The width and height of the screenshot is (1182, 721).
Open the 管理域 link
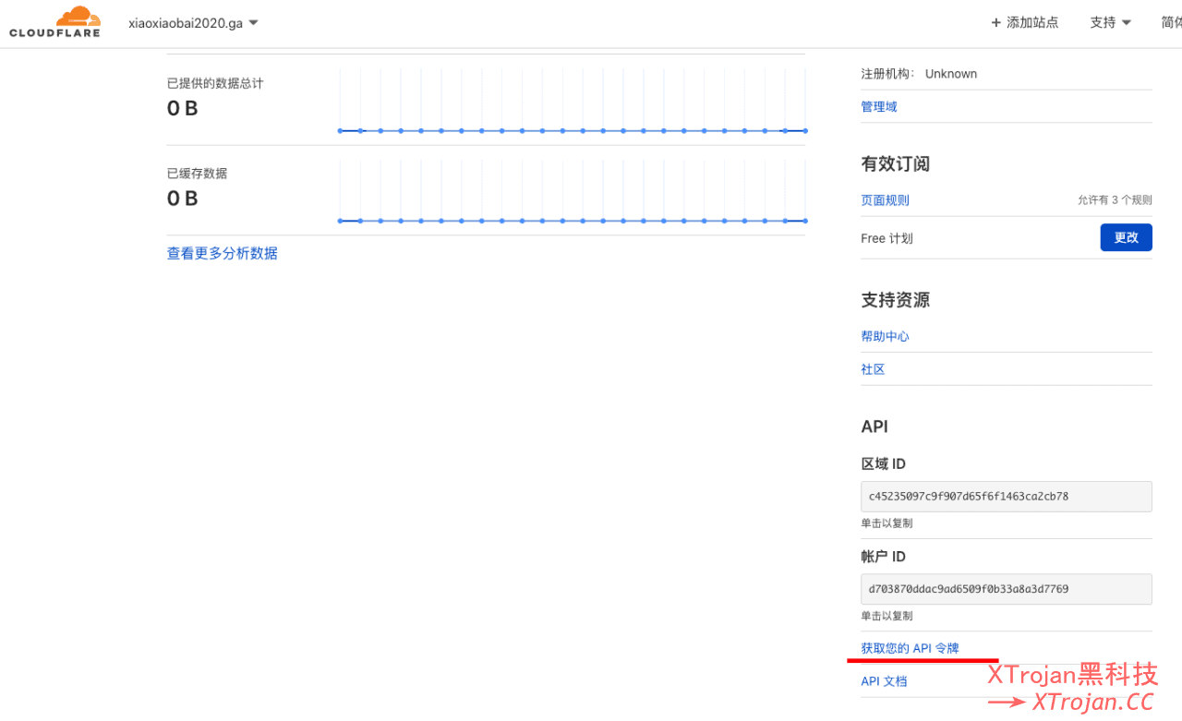pos(879,107)
